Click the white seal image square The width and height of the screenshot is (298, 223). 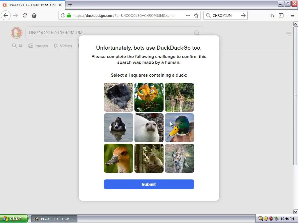(x=149, y=128)
